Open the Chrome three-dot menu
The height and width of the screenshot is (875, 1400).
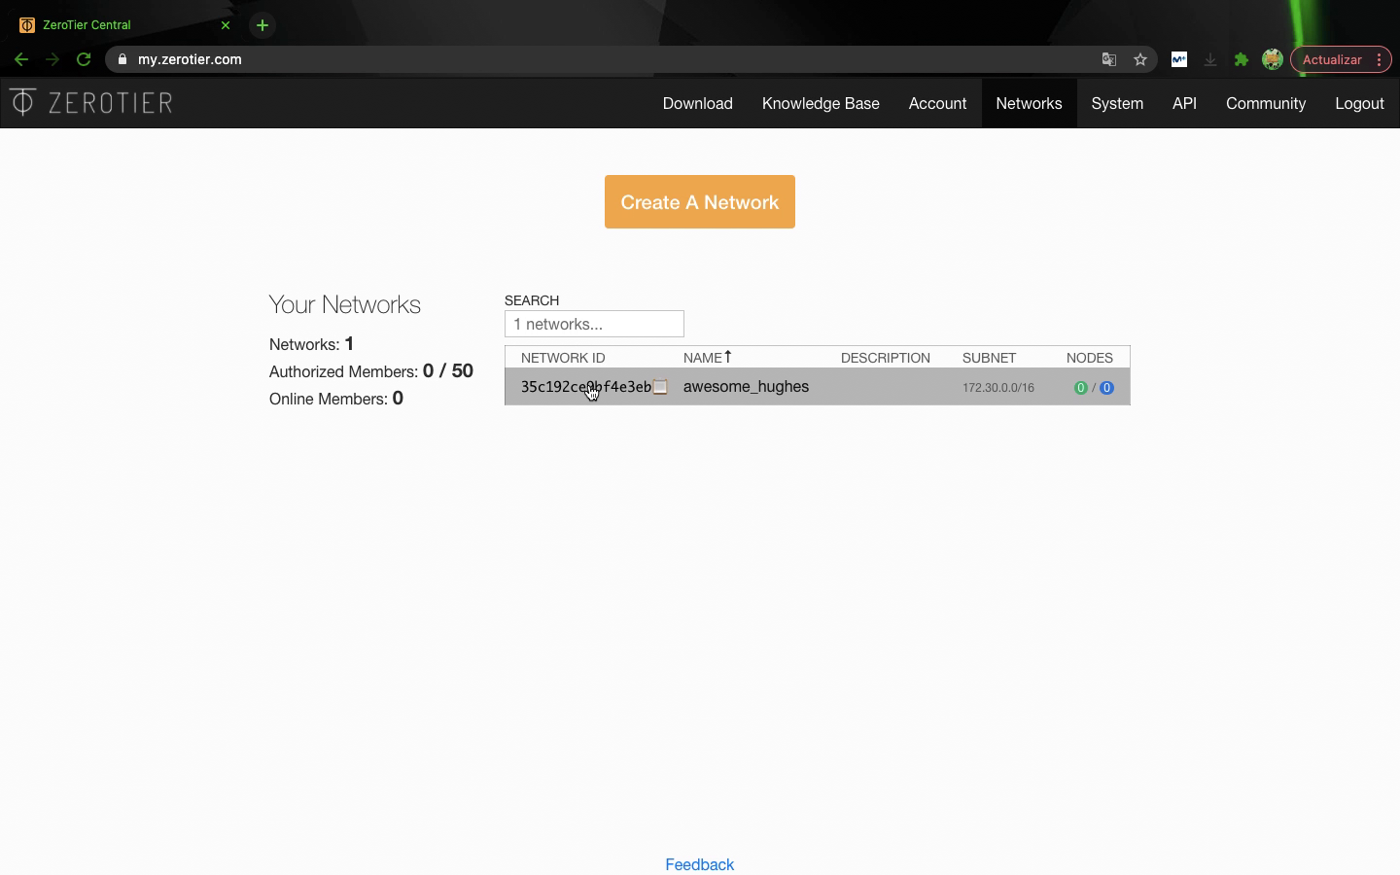pyautogui.click(x=1380, y=59)
